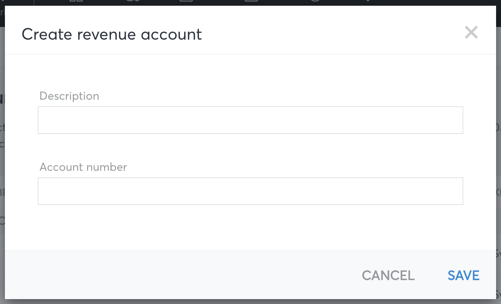Select the Description field label
Viewport: 501px width, 304px height.
coord(69,96)
